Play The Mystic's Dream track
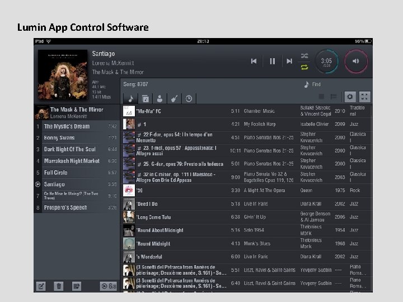This screenshot has width=403, height=302. (x=77, y=126)
